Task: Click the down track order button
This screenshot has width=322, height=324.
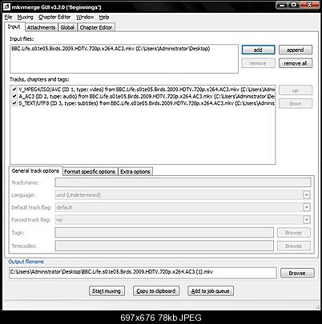Action: [x=296, y=104]
